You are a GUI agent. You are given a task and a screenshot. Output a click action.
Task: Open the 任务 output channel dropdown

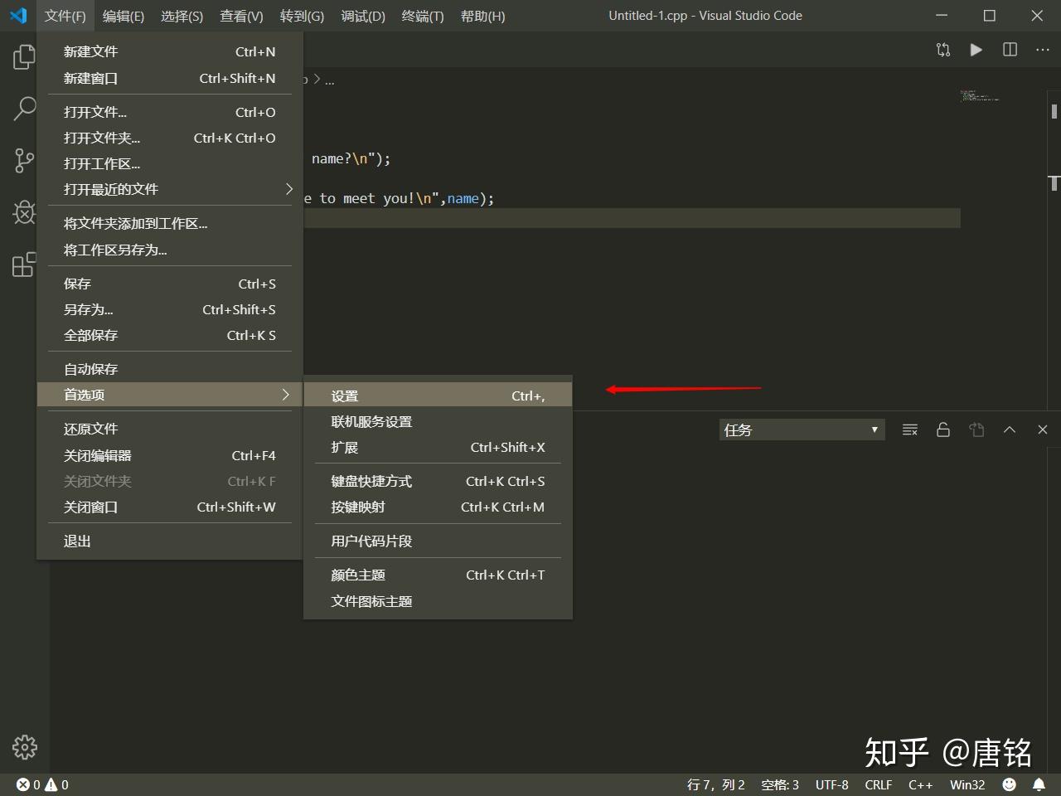(x=802, y=430)
